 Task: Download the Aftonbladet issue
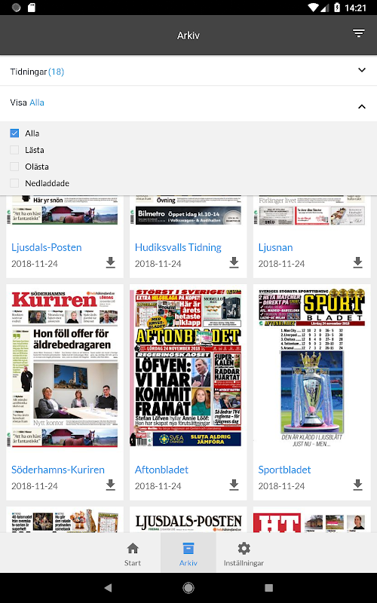(234, 485)
